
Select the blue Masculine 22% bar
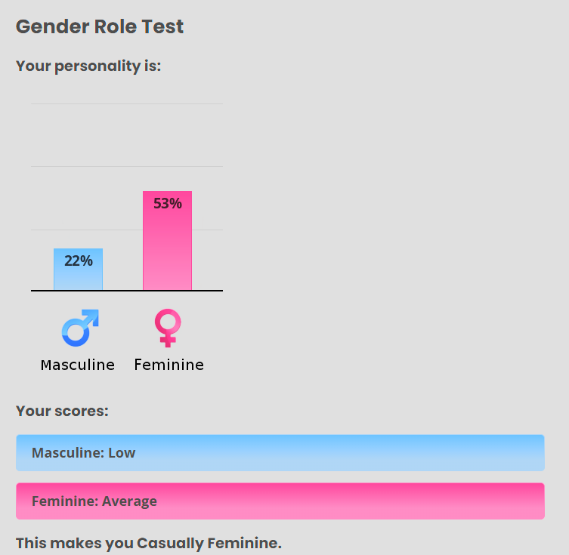click(78, 269)
